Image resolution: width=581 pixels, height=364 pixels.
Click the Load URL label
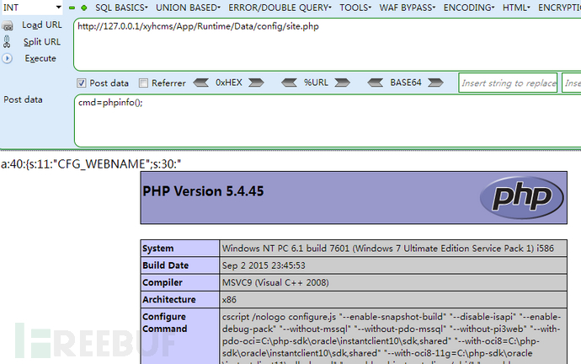[42, 25]
